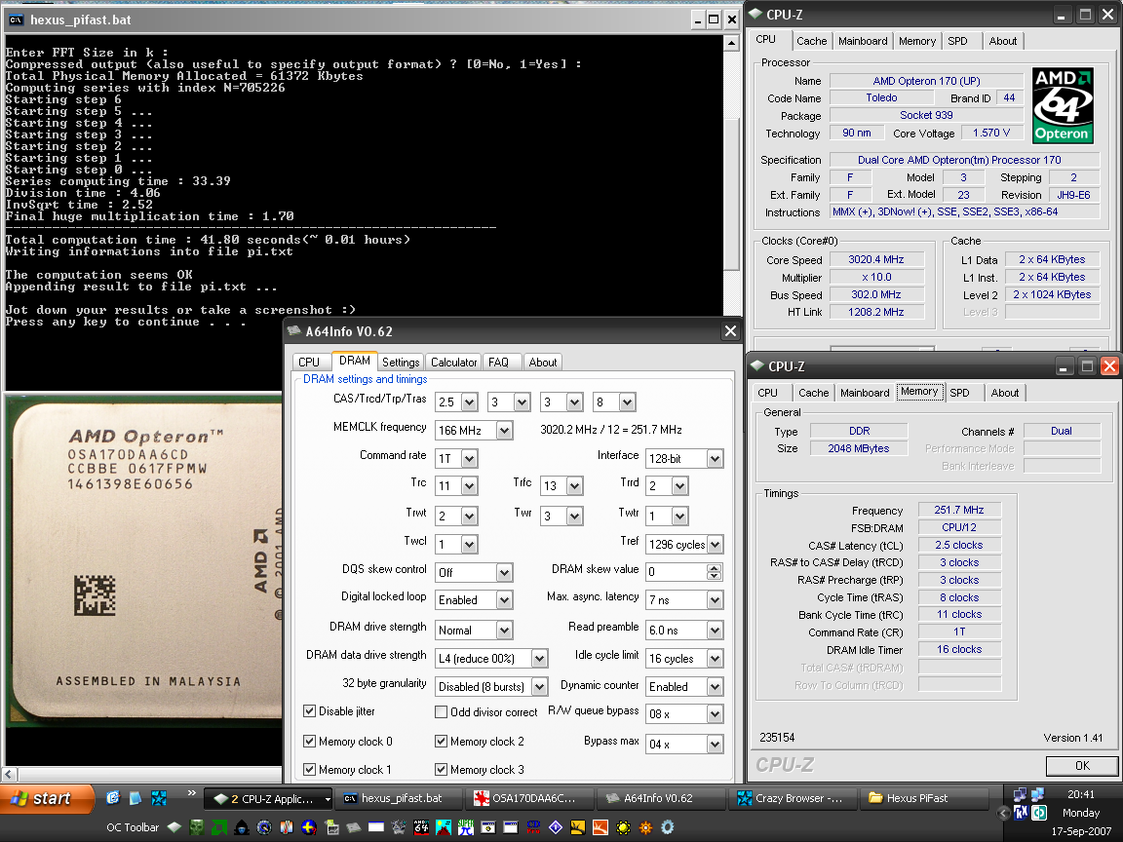
Task: Expand the Trc dropdown showing 11
Action: point(470,486)
